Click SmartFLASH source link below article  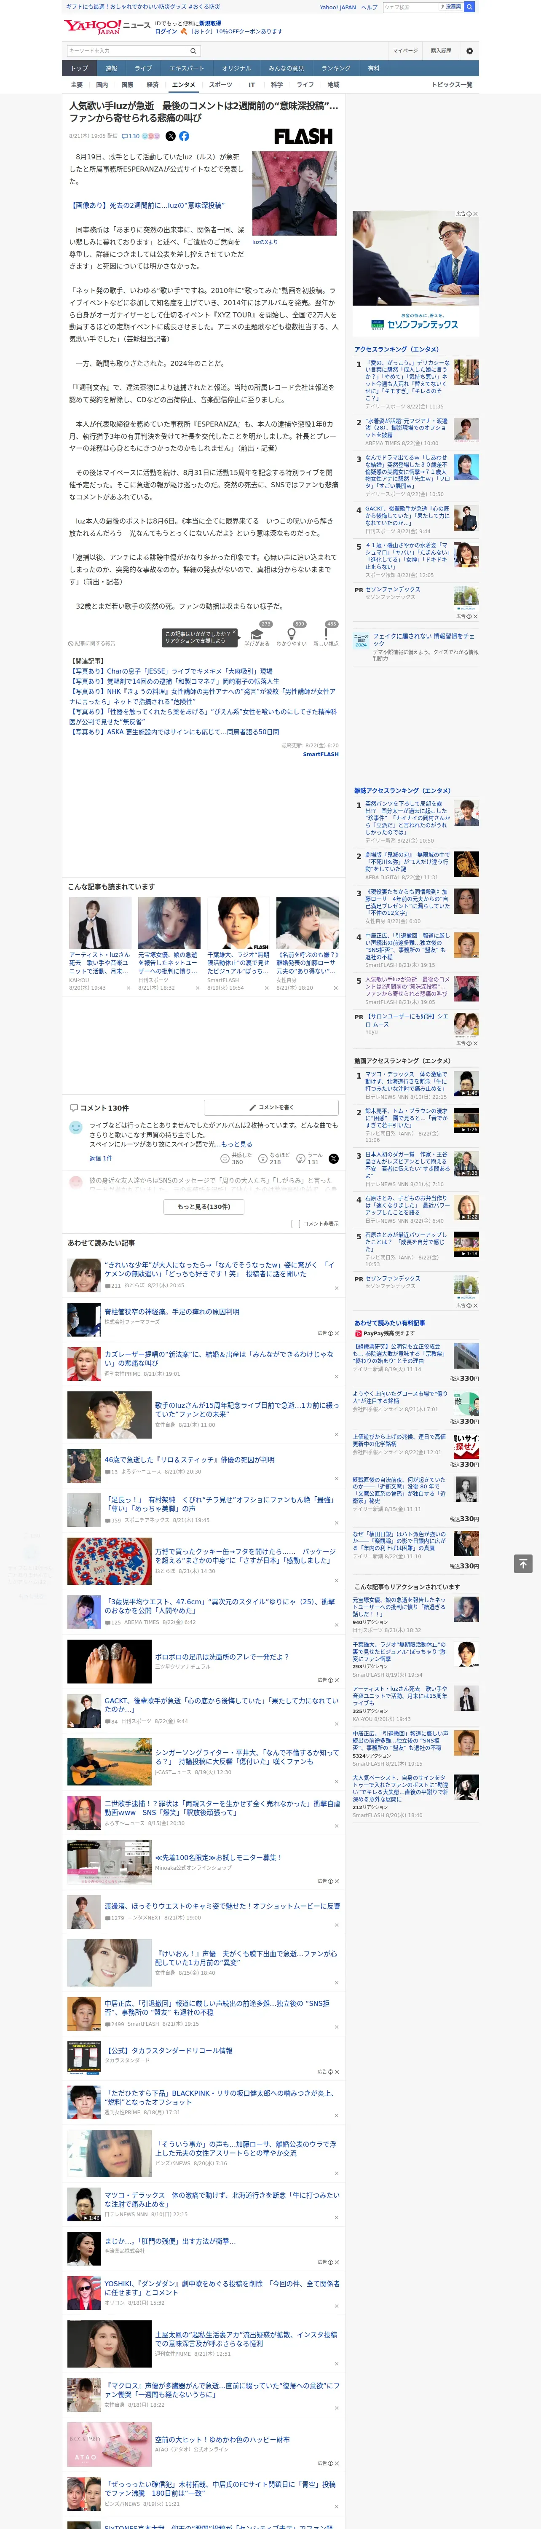(321, 754)
